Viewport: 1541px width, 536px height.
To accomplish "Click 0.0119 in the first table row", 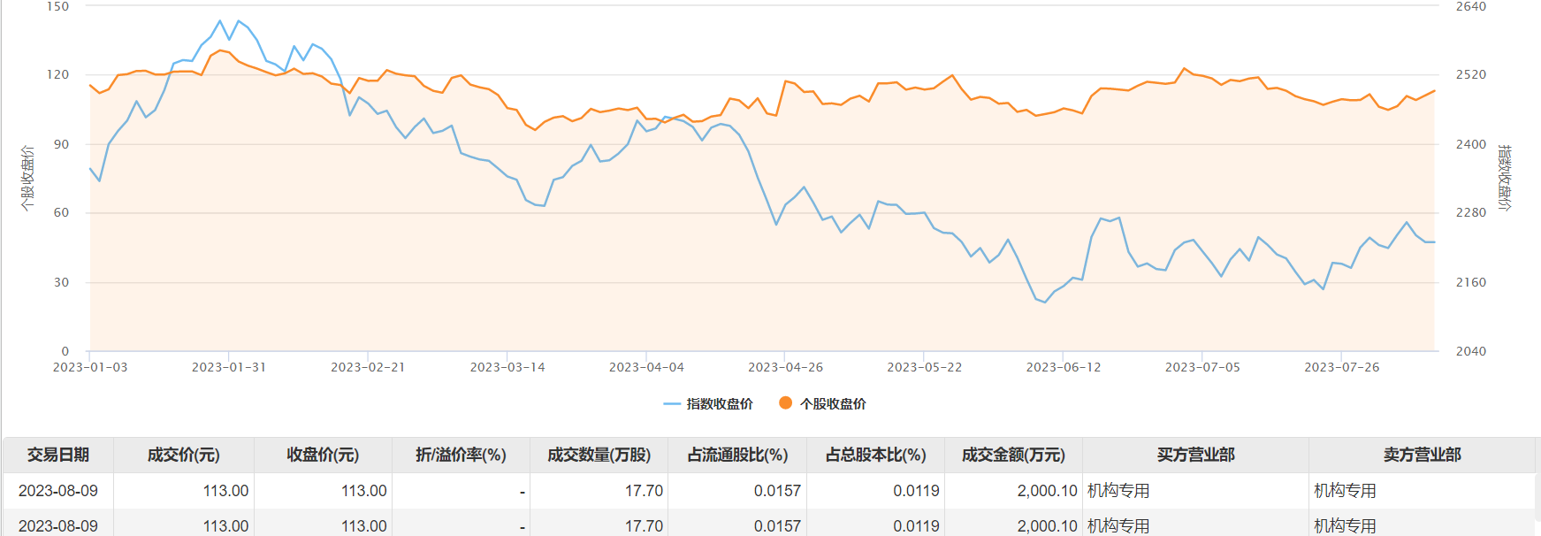I will point(916,491).
